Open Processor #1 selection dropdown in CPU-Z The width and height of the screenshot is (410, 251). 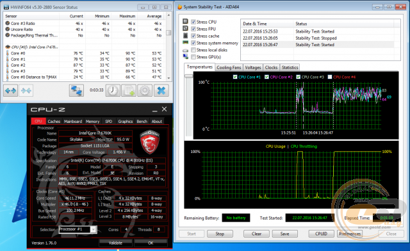94,229
